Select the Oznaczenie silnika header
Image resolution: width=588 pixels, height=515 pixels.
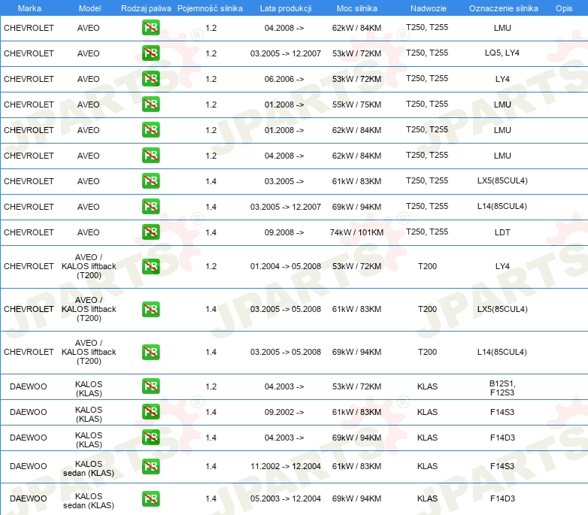(504, 8)
